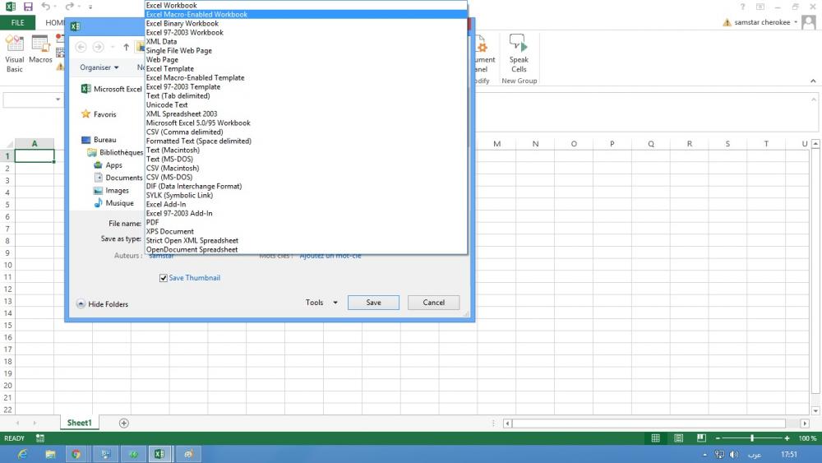Expand the samstar cherokee account menu

click(x=796, y=22)
